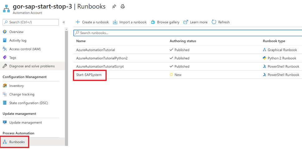The image size is (302, 149).
Task: Click the Import a runbook label
Action: point(133,22)
